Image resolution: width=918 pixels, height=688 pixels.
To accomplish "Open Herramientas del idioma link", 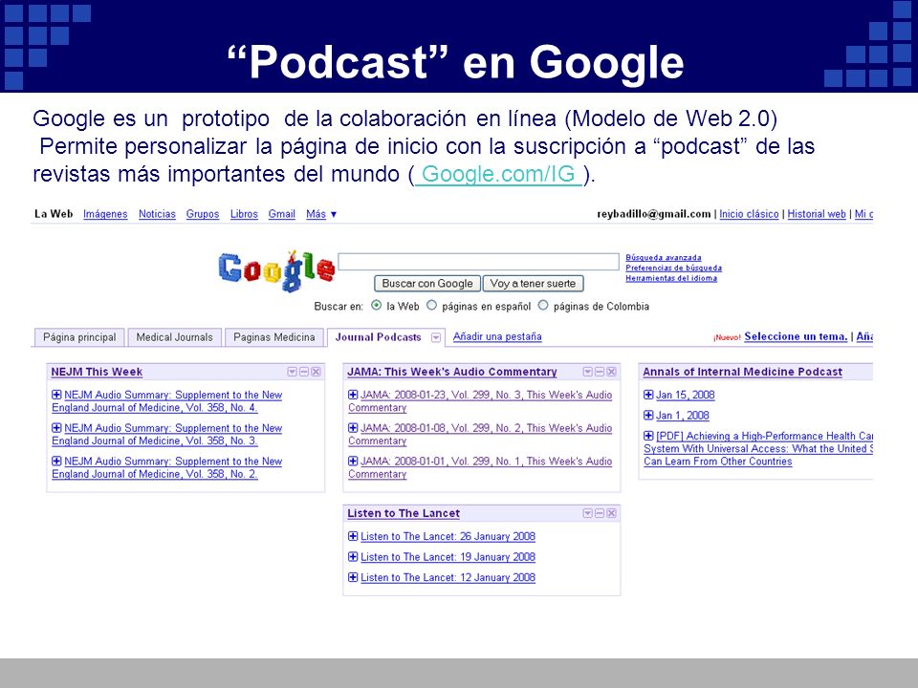I will pos(671,278).
